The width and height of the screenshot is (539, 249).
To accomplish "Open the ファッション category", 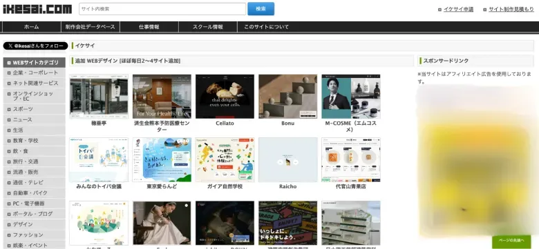I will [35, 235].
